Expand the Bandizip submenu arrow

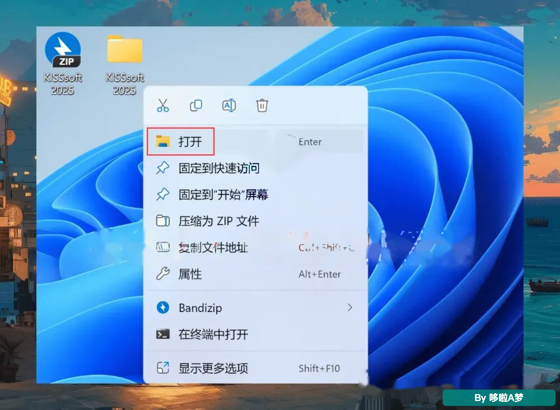tap(350, 307)
